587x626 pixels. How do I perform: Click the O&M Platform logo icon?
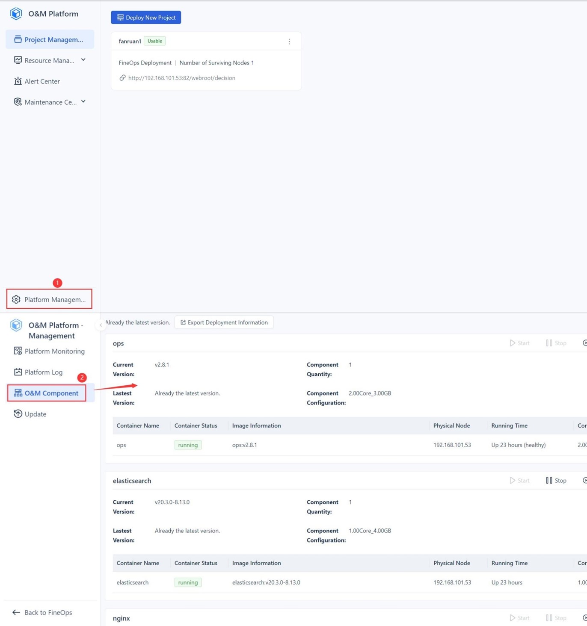pos(16,14)
